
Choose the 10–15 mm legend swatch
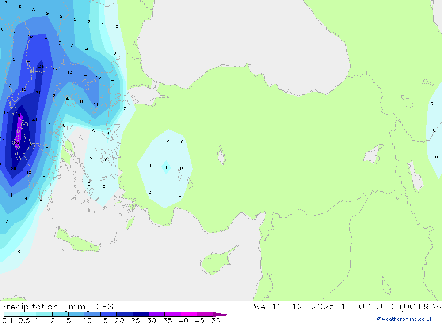point(92,314)
